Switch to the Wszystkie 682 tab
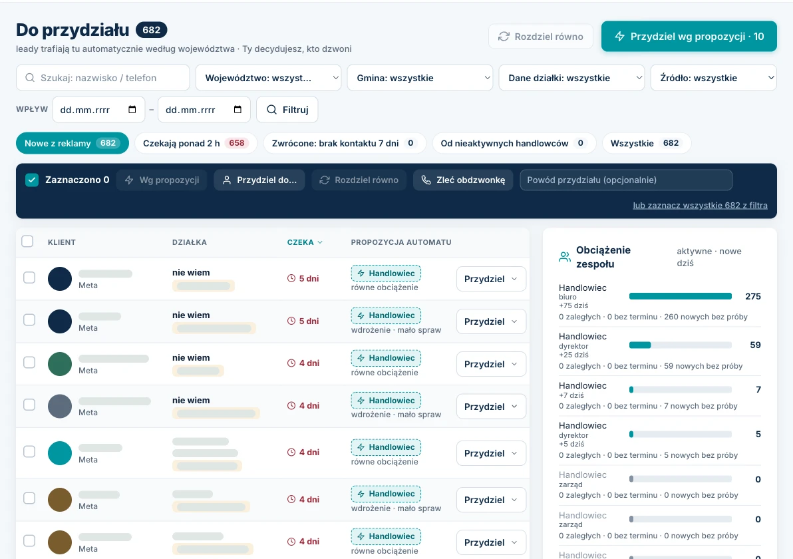 coord(647,143)
